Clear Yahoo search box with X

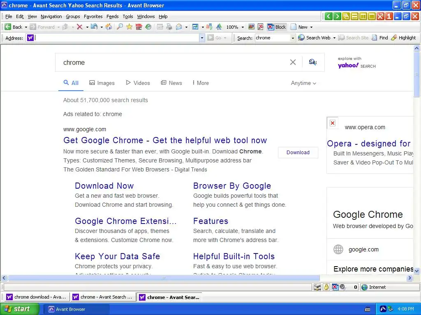tap(293, 62)
